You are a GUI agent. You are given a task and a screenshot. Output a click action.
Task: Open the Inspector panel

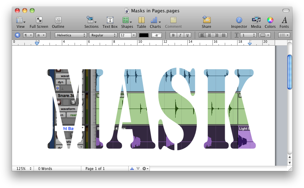(239, 23)
